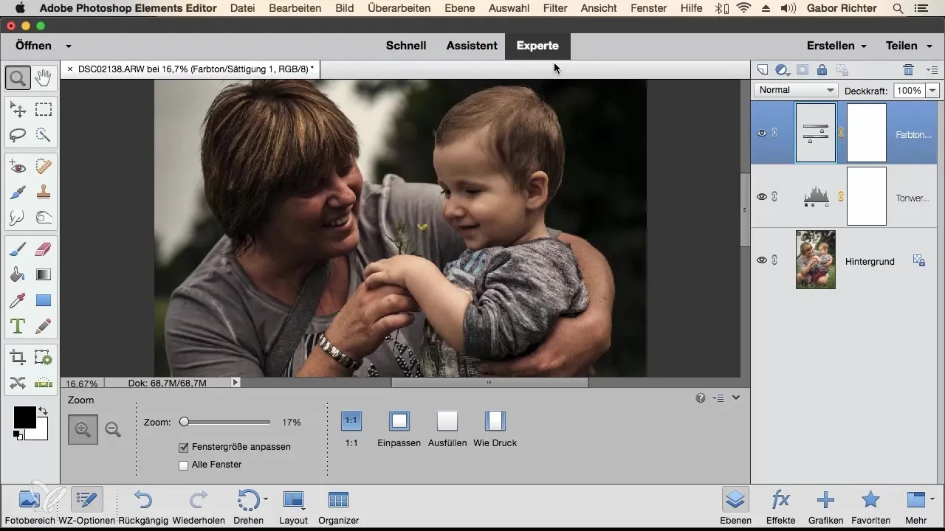Click the lock transparent pixels icon
The height and width of the screenshot is (531, 945).
point(841,70)
